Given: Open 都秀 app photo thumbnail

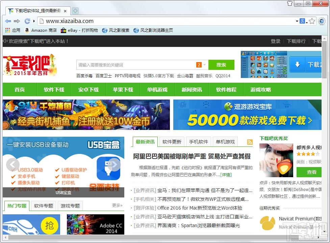Looking at the screenshot, I should (276, 160).
